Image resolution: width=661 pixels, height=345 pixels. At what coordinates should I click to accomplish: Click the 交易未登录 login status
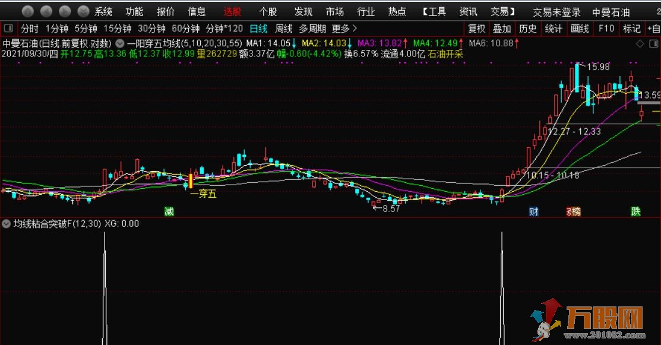[556, 12]
